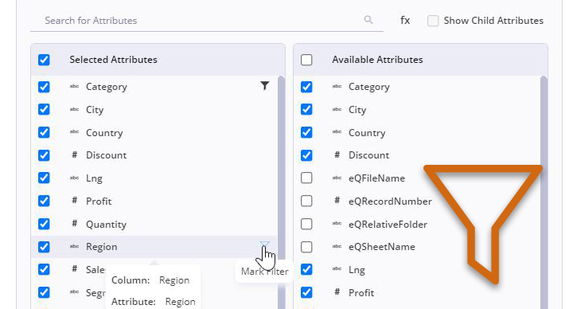Click the Available Attributes header label
This screenshot has width=569, height=309.
(x=377, y=60)
